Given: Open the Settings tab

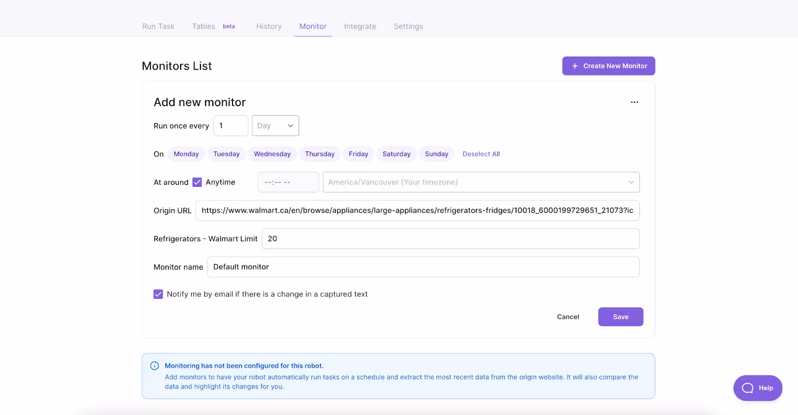Looking at the screenshot, I should coord(408,26).
